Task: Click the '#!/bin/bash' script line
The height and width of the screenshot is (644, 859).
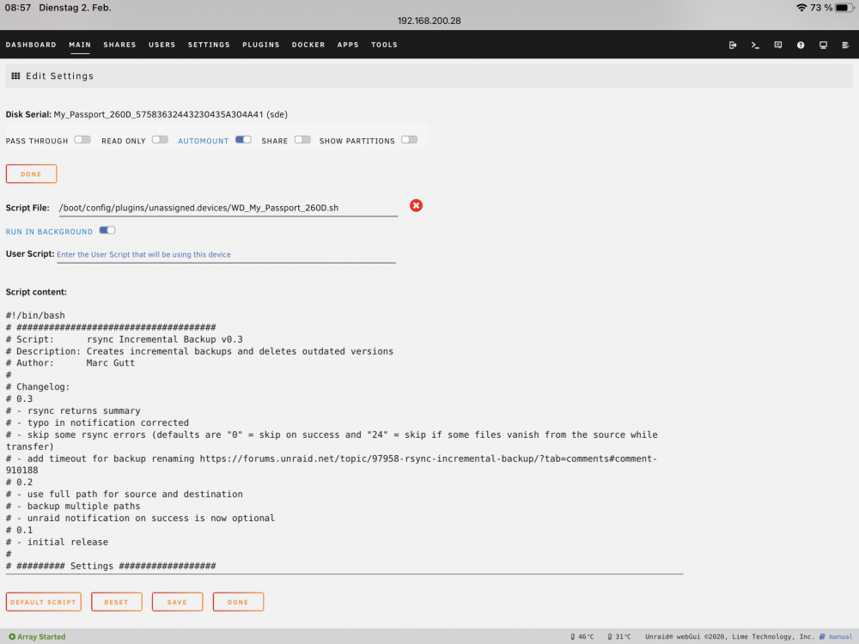Action: click(x=35, y=315)
